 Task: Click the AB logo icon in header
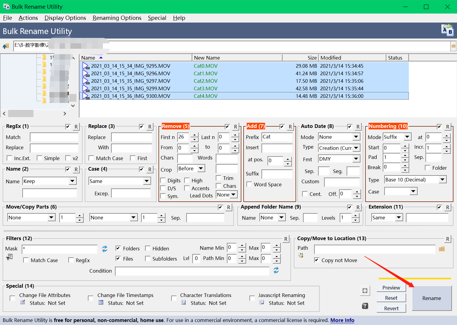pyautogui.click(x=447, y=30)
